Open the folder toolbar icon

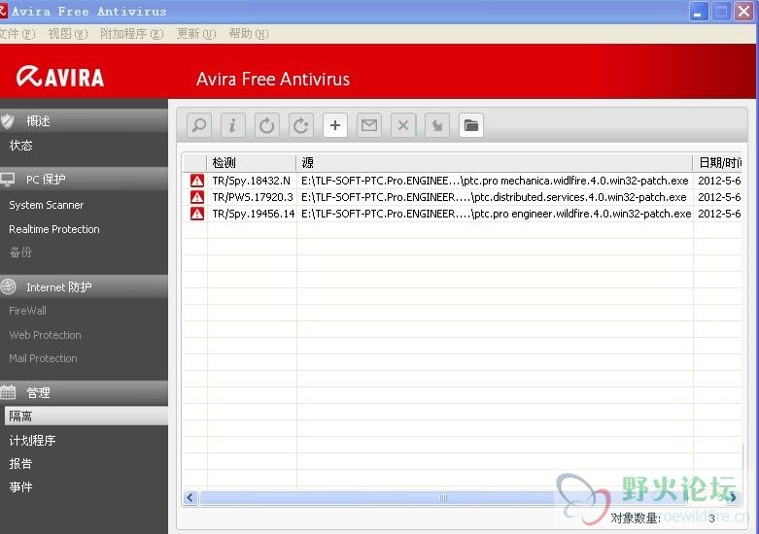point(471,126)
